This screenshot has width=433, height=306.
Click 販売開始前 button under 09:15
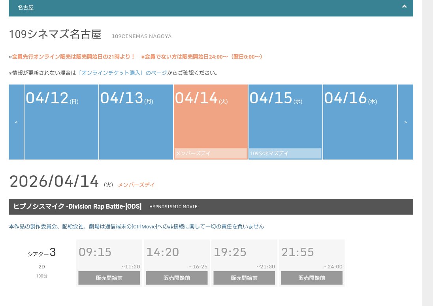tap(109, 278)
